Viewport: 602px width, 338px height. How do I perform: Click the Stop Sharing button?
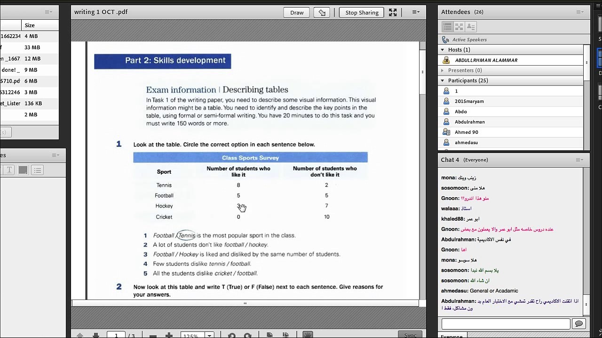pyautogui.click(x=362, y=13)
